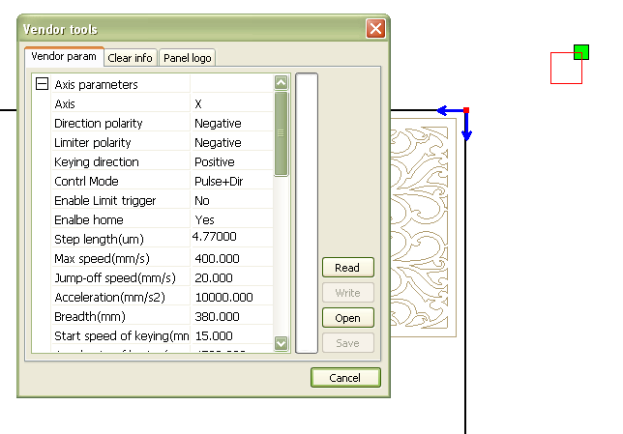
Task: Toggle Enable Limit trigger No value
Action: pos(231,201)
